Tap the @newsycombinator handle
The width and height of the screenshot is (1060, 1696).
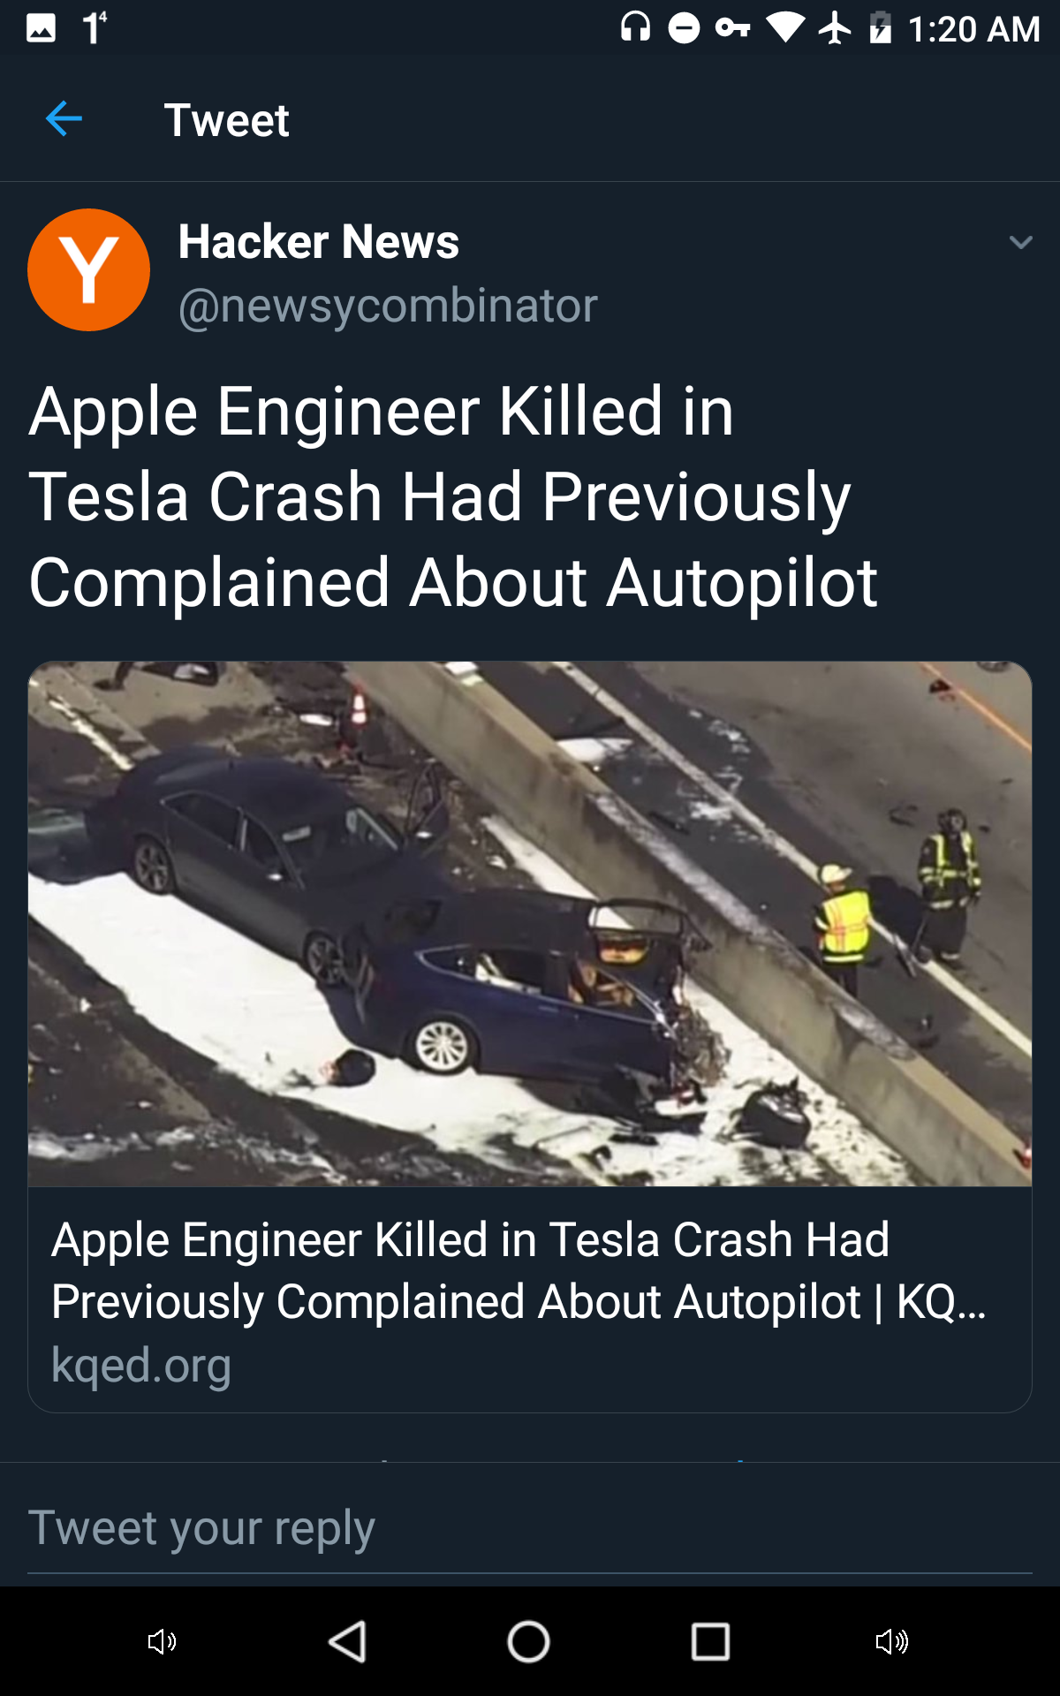pyautogui.click(x=388, y=306)
